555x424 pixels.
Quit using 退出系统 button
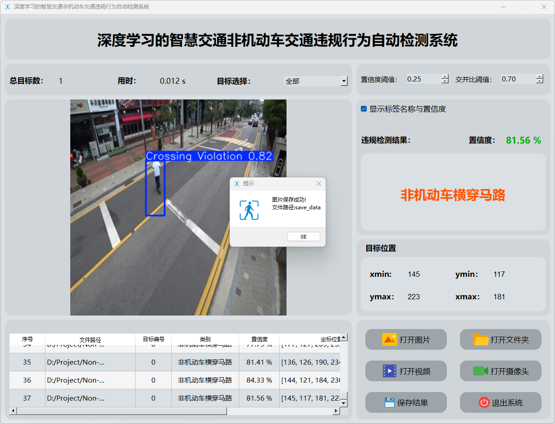(x=500, y=402)
